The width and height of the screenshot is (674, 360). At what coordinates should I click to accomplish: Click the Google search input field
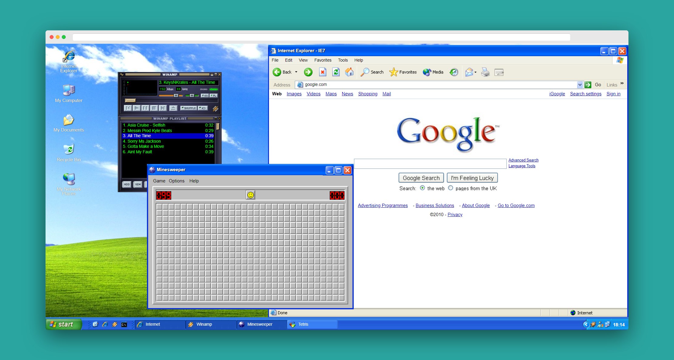point(430,164)
